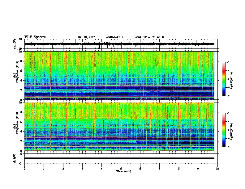This screenshot has width=245, height=189.
Task: Click the ch.2 spectrogram color scale bar
Action: tap(224, 130)
